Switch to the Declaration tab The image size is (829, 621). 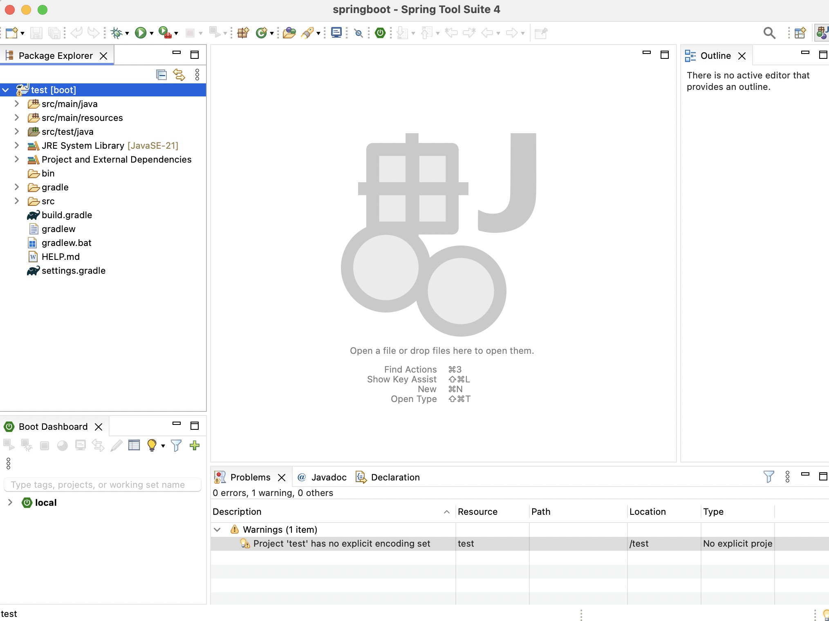coord(395,477)
